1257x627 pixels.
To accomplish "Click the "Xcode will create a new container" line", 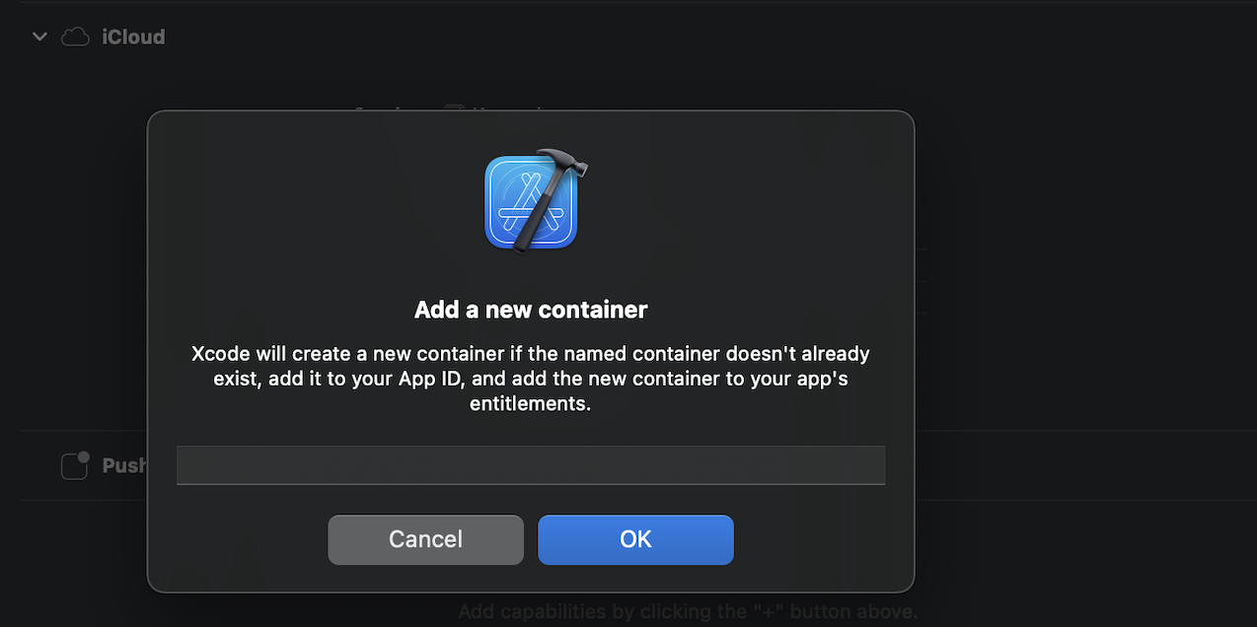I will (530, 353).
